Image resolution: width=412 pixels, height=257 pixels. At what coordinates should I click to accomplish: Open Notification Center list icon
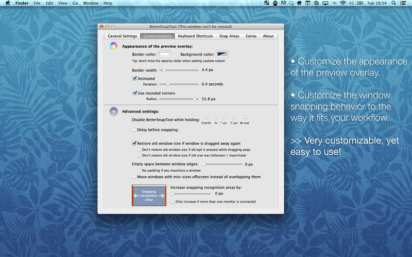click(x=403, y=3)
